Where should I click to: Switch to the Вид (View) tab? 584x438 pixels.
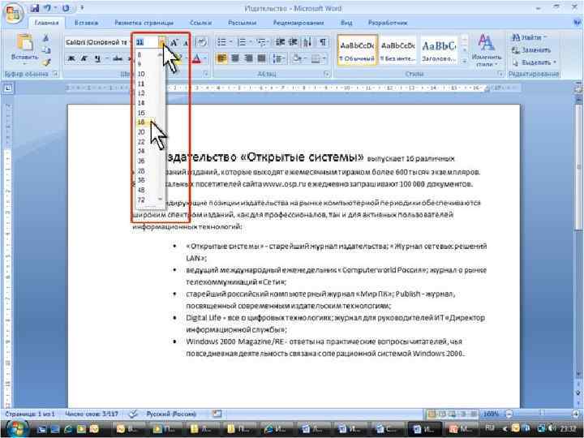[346, 23]
